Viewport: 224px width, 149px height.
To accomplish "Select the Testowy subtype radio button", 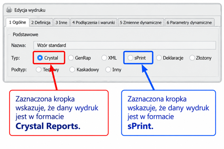I will point(38,70).
